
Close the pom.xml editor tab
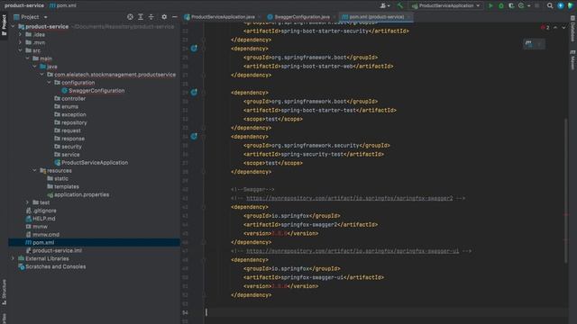tap(408, 17)
